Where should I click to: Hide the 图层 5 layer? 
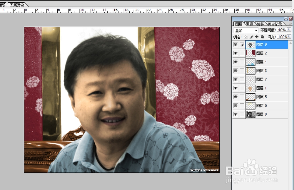point(235,97)
